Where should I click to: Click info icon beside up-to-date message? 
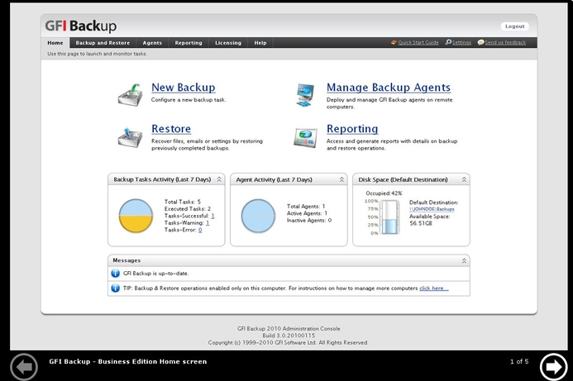point(115,274)
